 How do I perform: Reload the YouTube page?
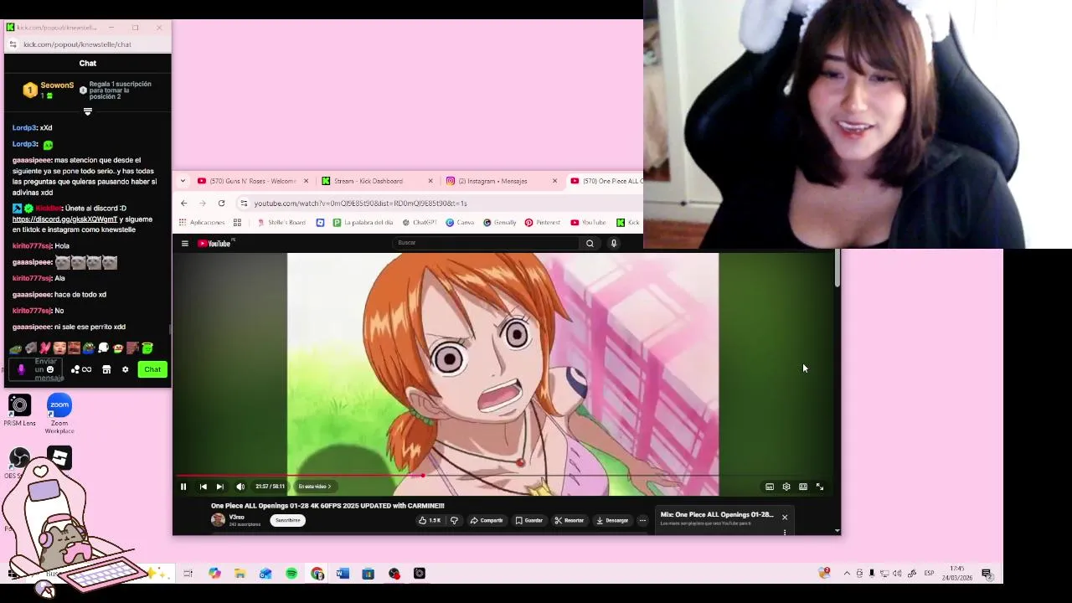(221, 204)
